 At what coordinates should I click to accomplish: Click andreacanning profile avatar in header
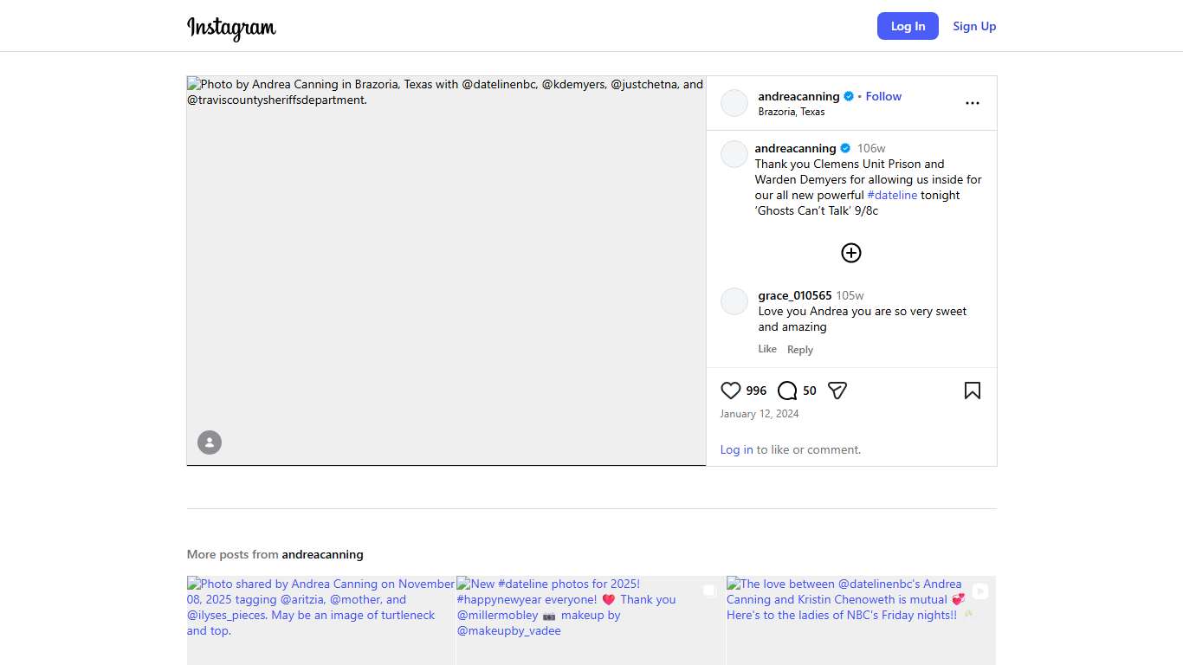click(x=734, y=103)
